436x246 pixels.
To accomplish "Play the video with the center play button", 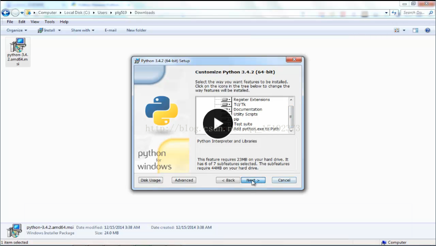I will pos(218,123).
